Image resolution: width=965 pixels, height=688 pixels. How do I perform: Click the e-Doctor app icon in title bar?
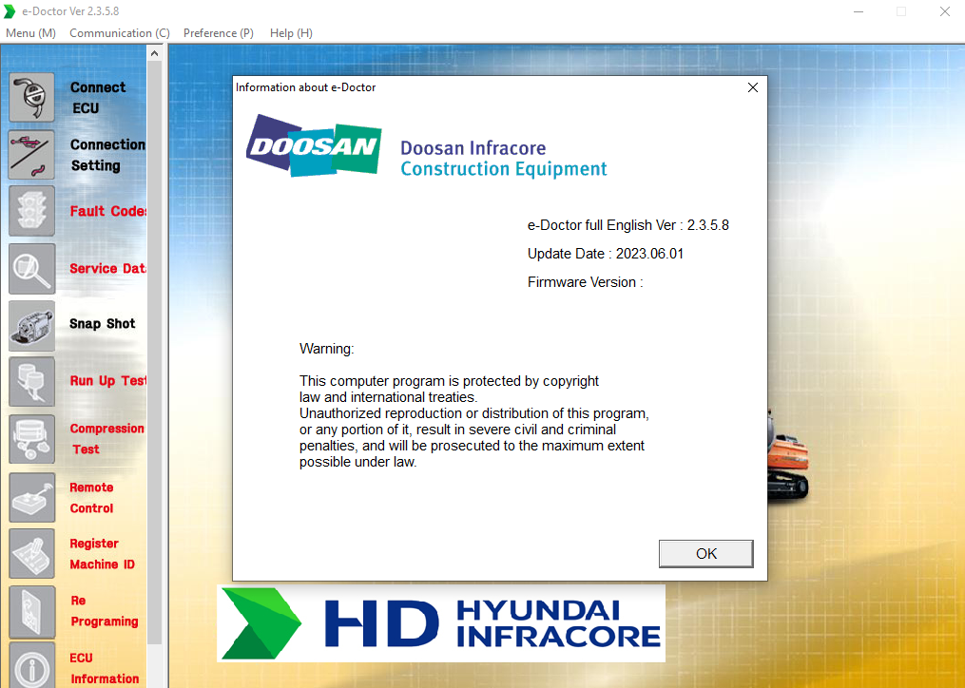[x=10, y=11]
